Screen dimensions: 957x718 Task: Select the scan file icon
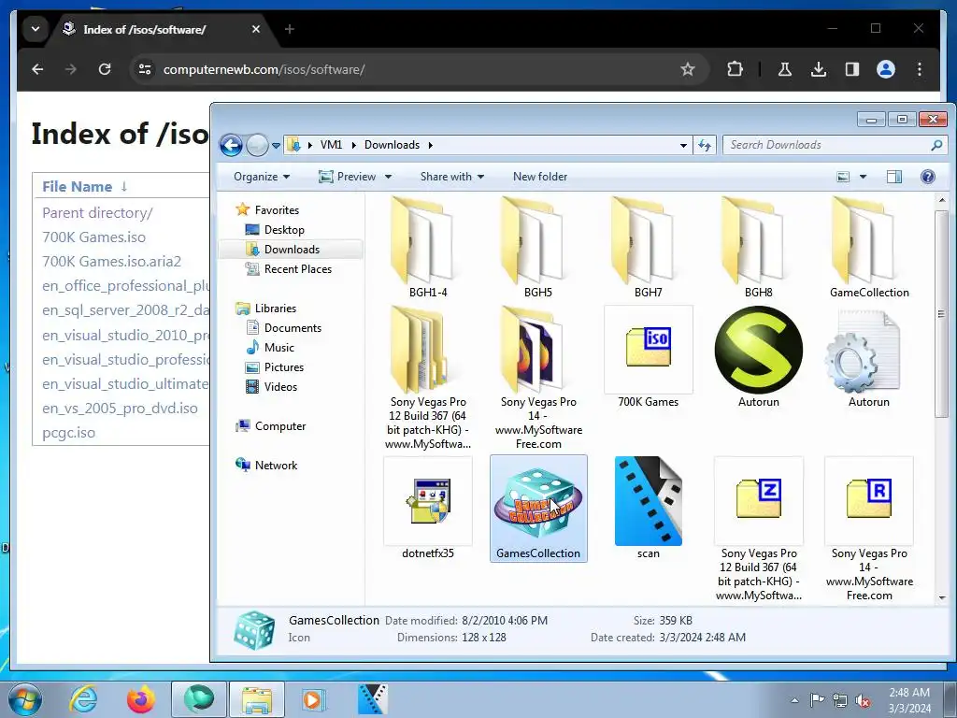pyautogui.click(x=649, y=501)
